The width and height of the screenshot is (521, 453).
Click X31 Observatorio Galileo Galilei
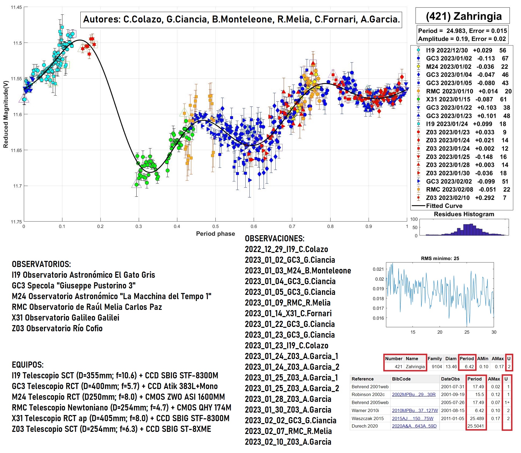[66, 318]
